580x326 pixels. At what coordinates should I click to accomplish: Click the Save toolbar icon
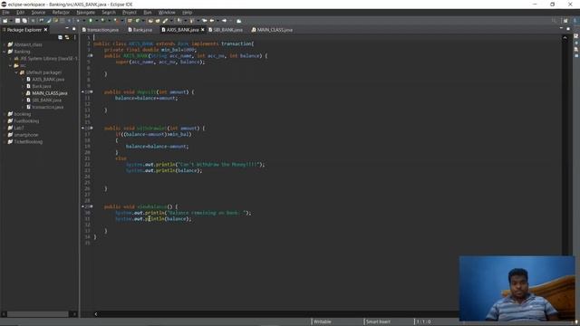[x=17, y=21]
